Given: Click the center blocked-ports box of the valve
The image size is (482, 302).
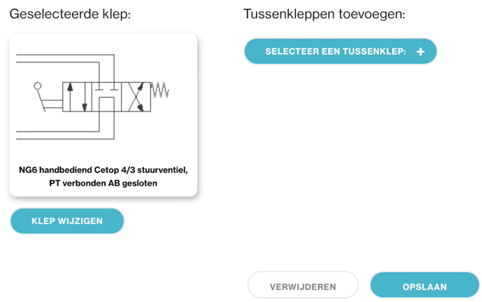Looking at the screenshot, I should (x=107, y=97).
